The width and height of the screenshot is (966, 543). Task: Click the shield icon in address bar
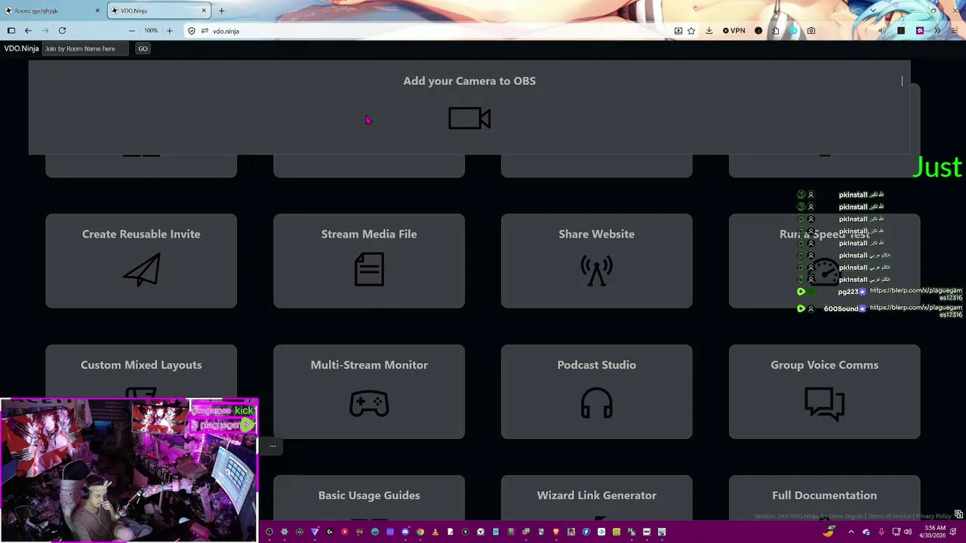[192, 31]
